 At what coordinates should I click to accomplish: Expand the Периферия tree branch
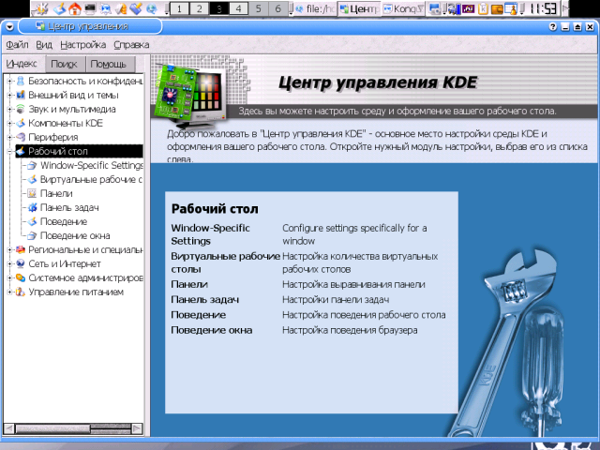(9, 137)
